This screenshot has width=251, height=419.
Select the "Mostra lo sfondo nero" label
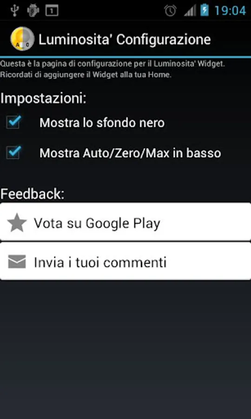point(102,123)
